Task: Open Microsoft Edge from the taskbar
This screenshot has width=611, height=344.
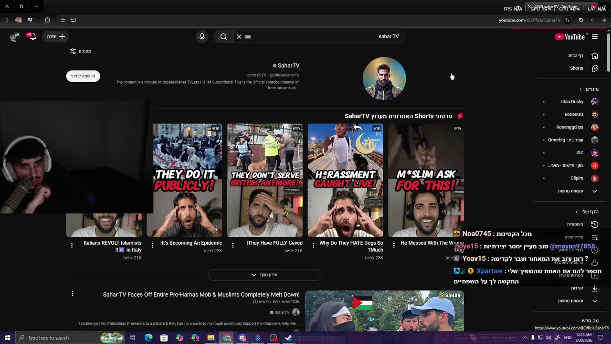Action: point(148,338)
